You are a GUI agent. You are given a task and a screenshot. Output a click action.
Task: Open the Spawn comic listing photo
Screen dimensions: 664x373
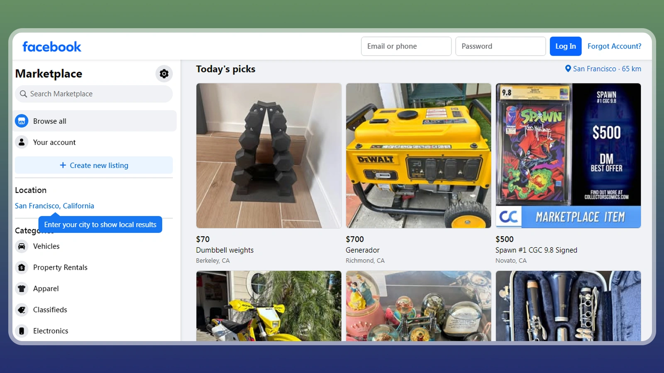coord(568,156)
